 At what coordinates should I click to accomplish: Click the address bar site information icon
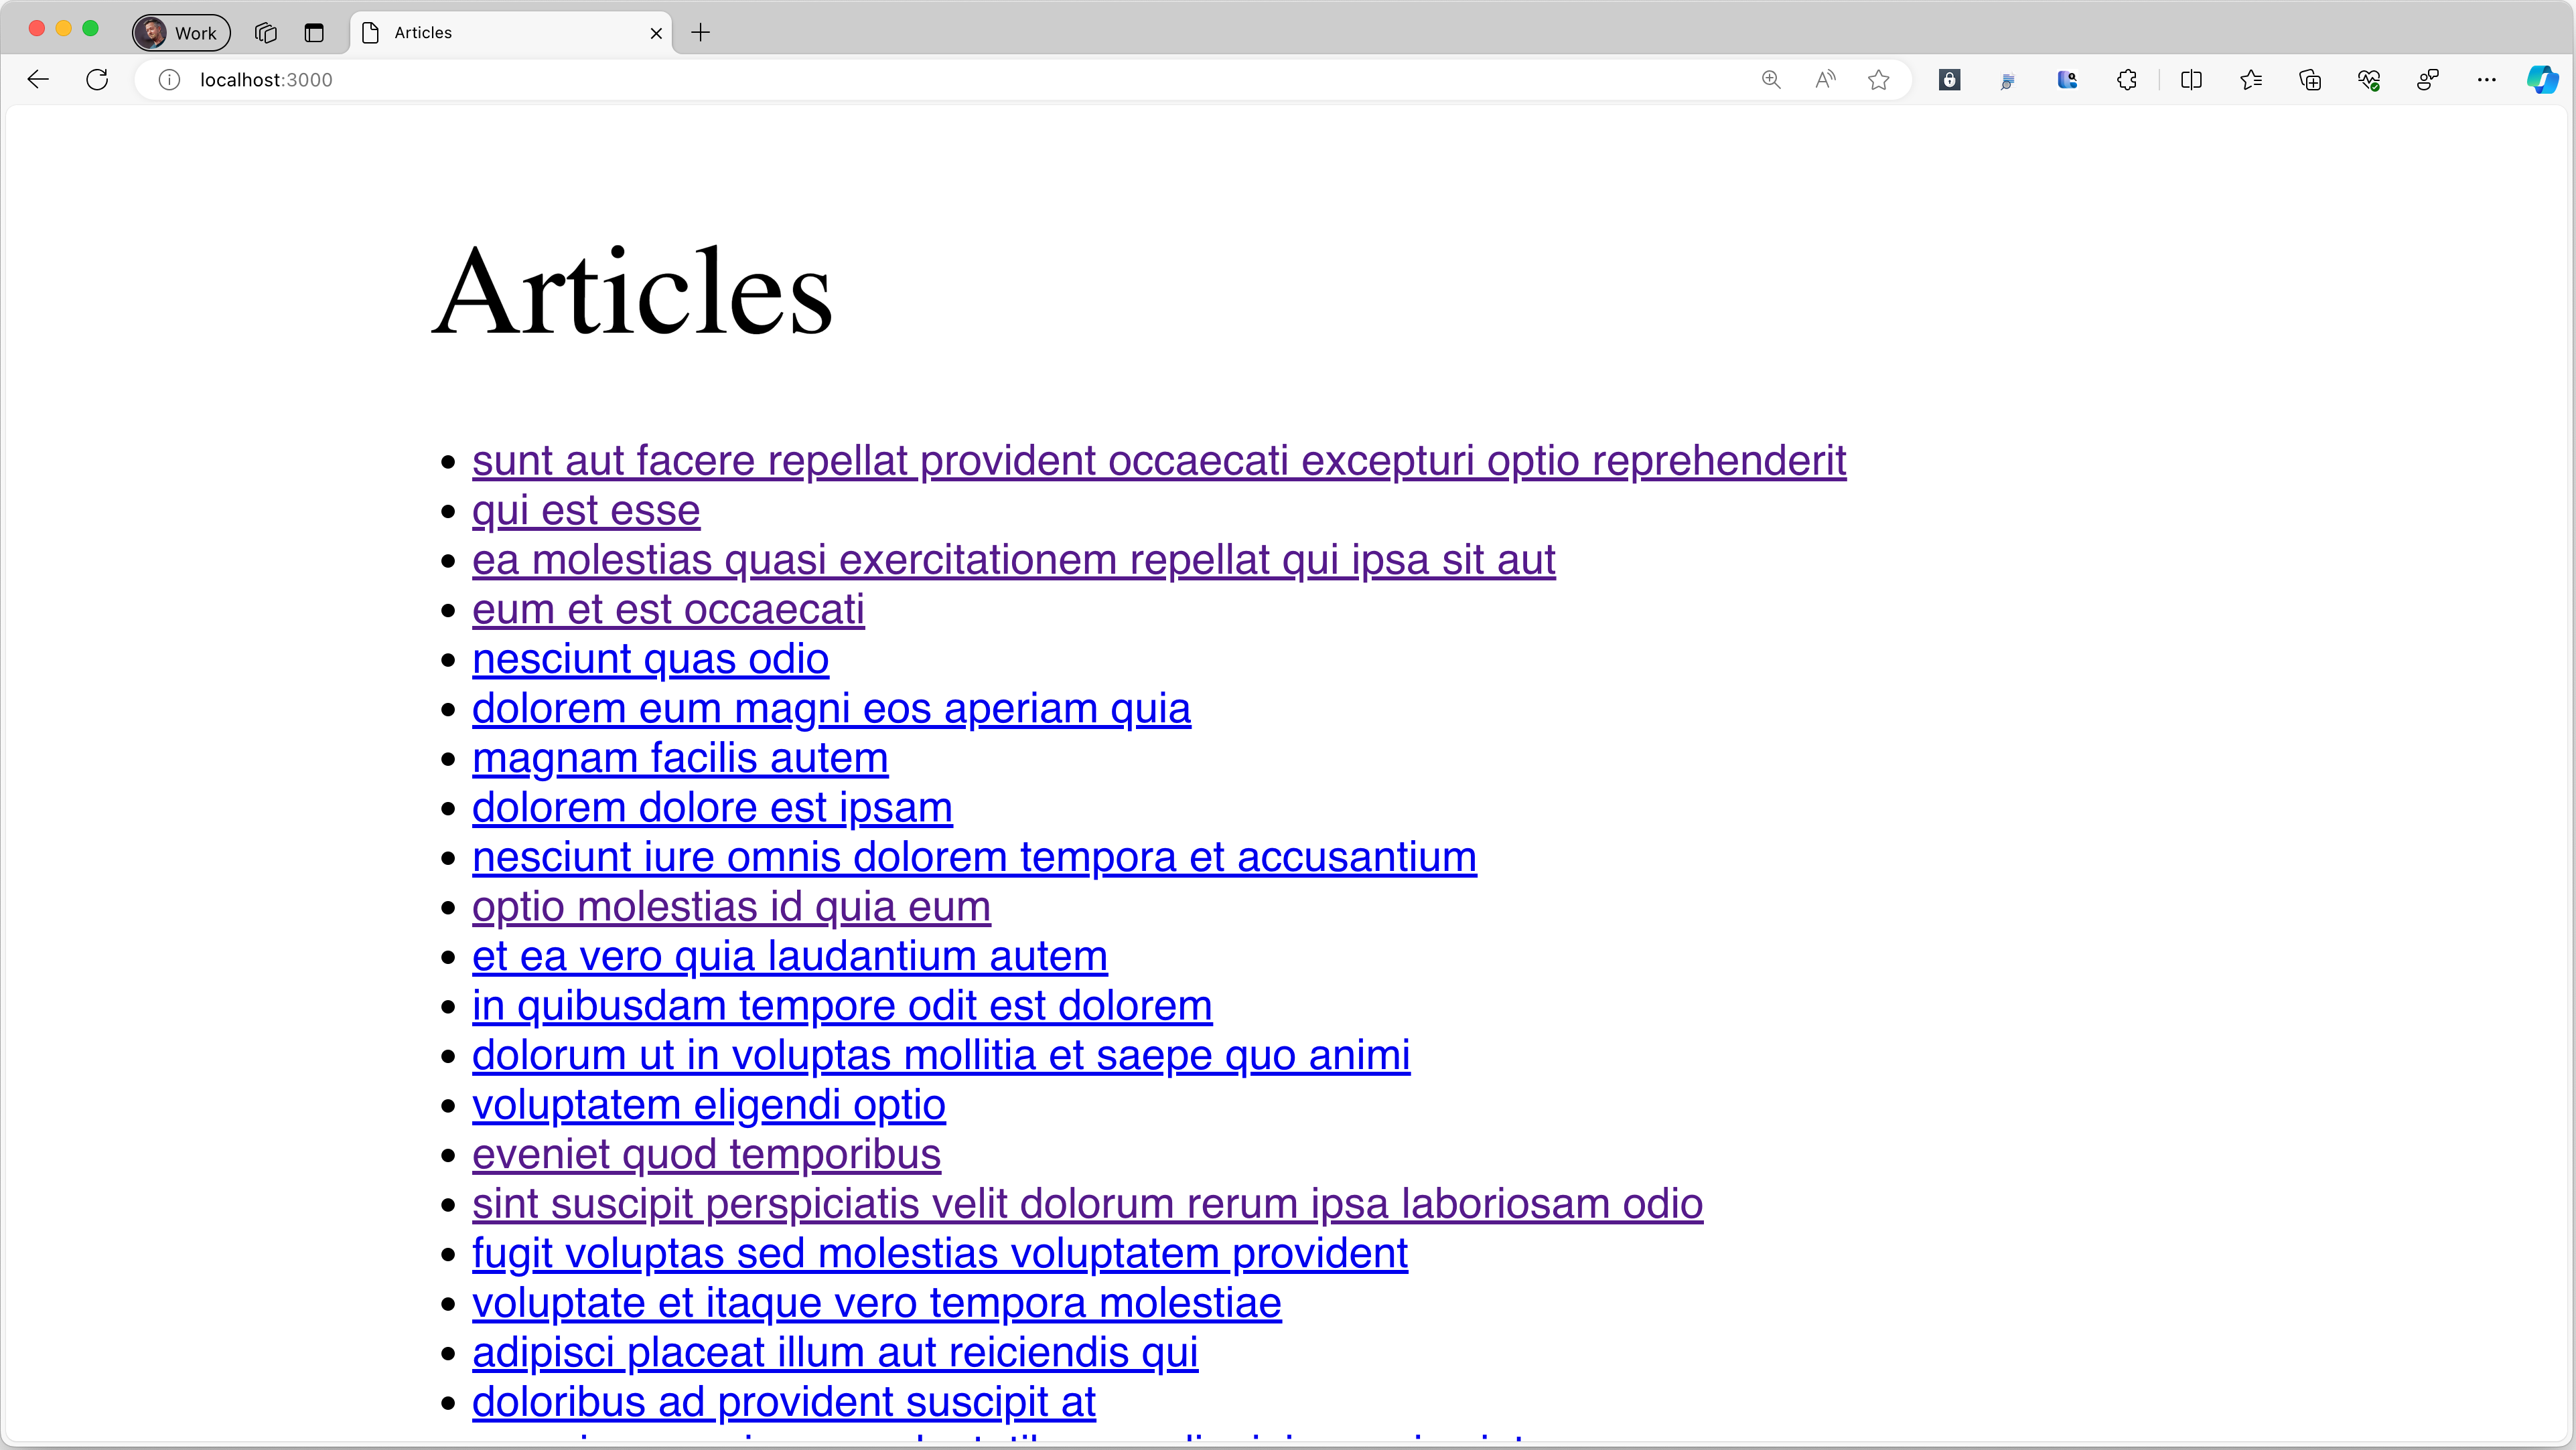168,80
